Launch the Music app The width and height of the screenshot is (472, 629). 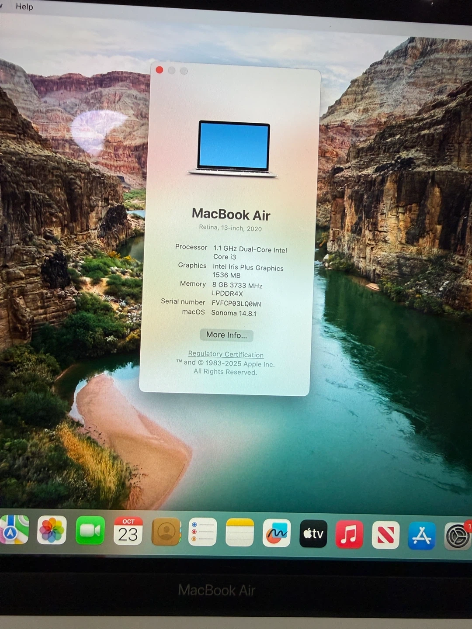point(349,534)
